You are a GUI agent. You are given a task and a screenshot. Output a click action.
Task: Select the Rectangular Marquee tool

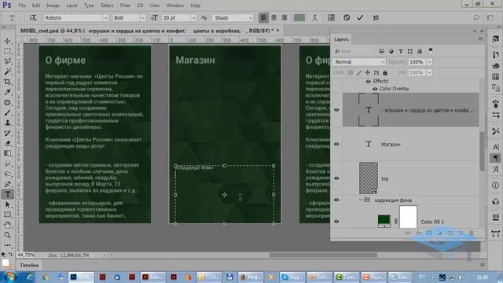[x=7, y=51]
